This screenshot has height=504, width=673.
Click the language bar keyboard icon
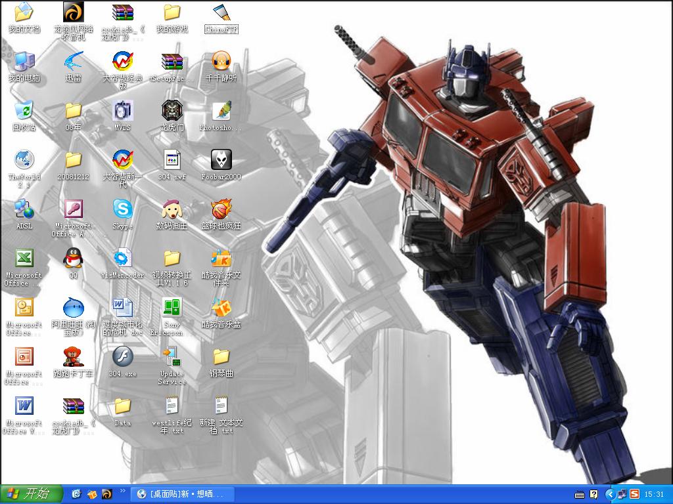click(580, 495)
